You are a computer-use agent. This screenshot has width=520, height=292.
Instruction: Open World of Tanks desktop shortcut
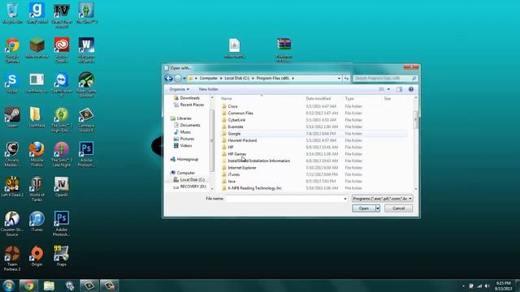click(x=37, y=189)
